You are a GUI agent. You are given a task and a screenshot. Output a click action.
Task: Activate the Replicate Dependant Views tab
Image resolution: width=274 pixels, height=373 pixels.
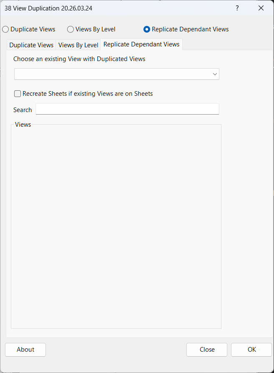tap(141, 44)
